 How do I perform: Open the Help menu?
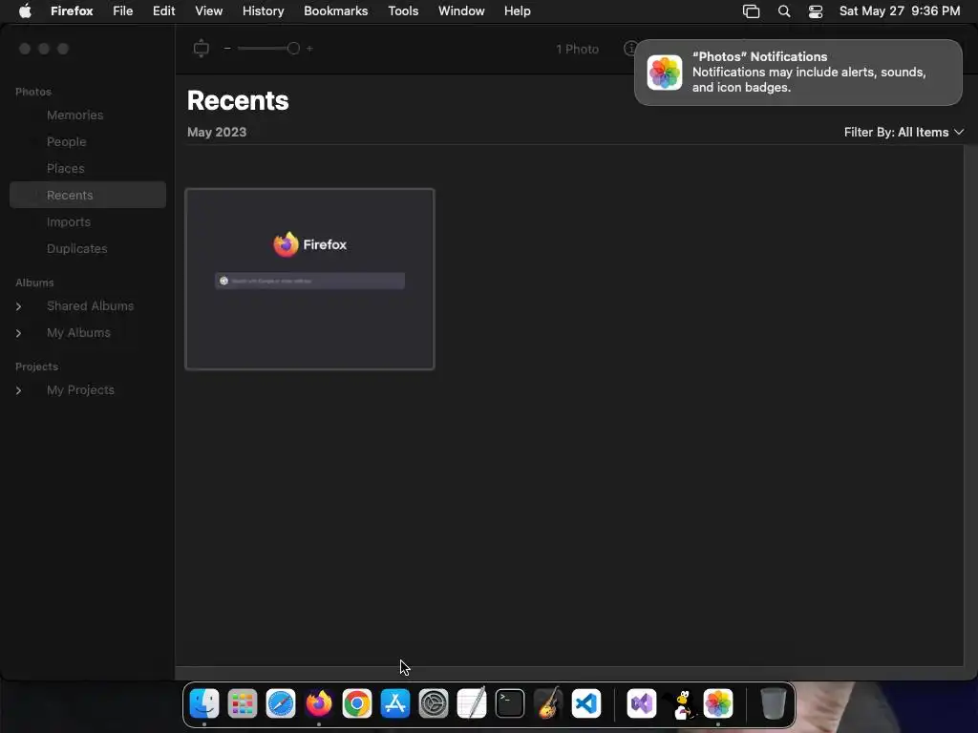point(517,11)
